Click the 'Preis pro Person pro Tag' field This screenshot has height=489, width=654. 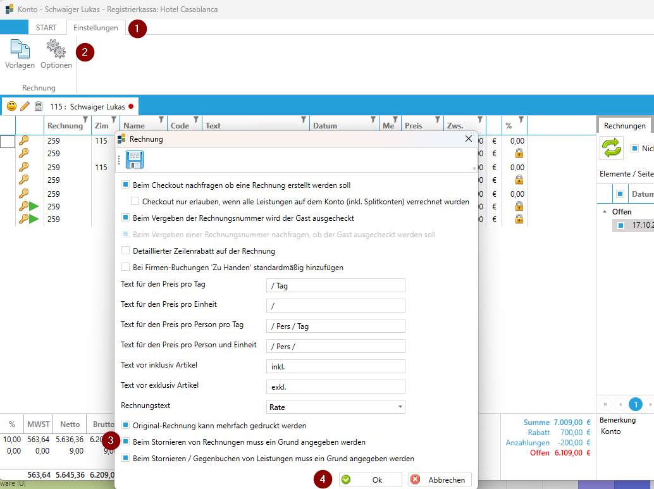336,326
